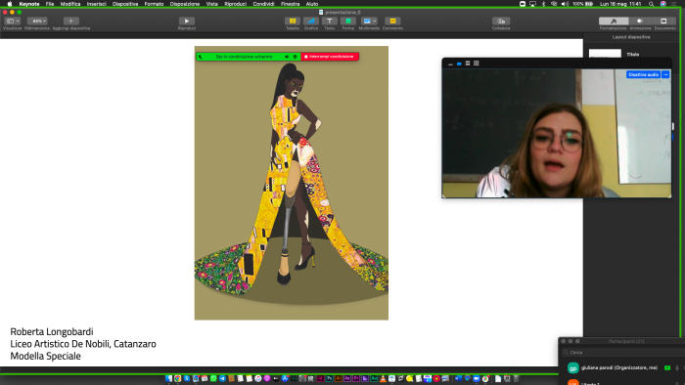
Task: Open Spotlight search in menu bar
Action: [651, 4]
